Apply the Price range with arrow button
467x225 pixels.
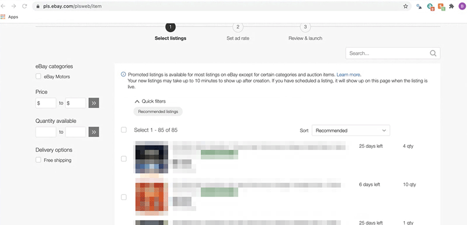tap(94, 103)
